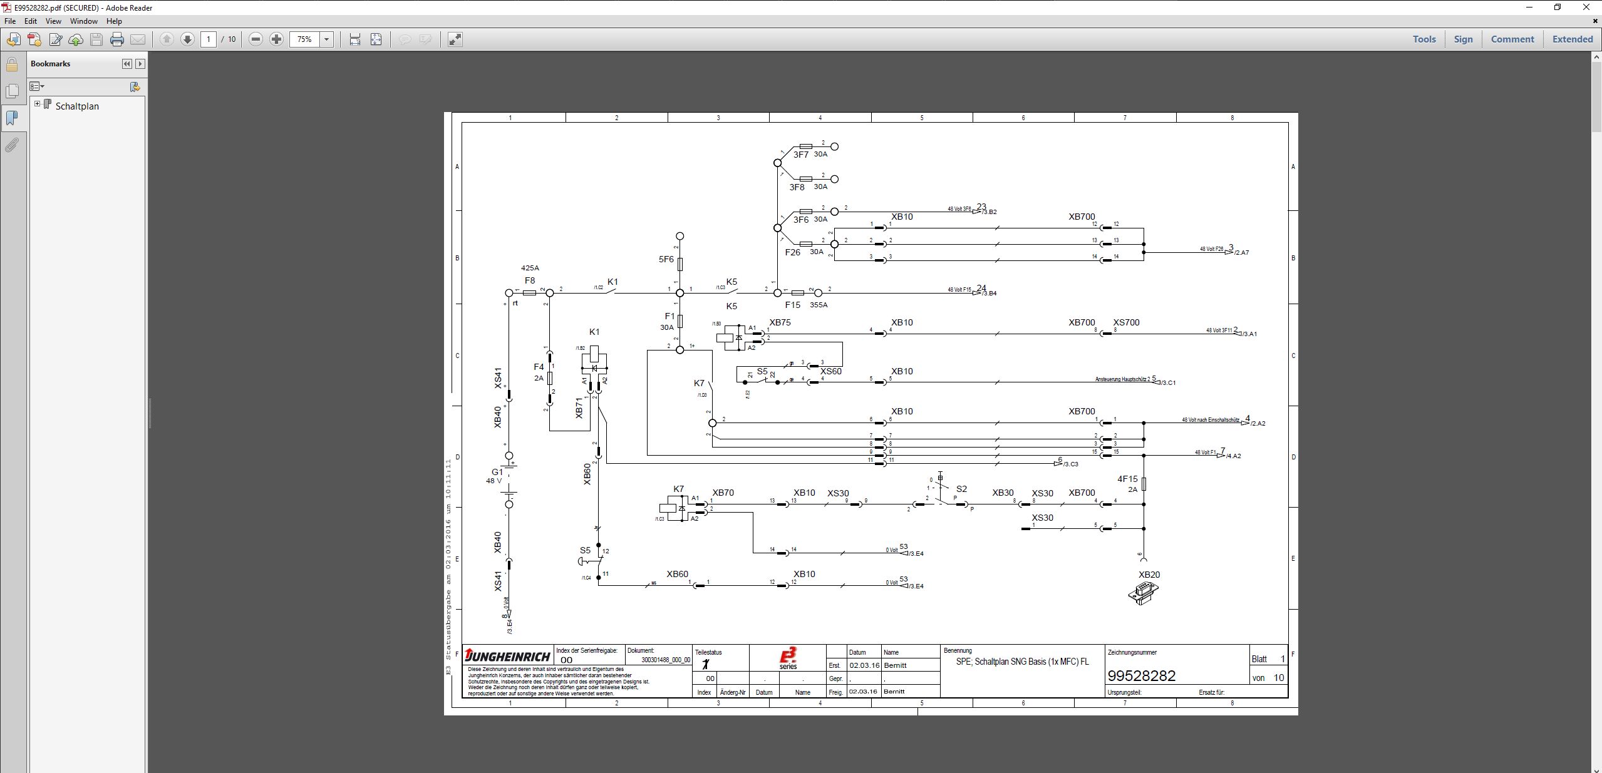Click the zoom out minus button
The width and height of the screenshot is (1602, 773).
pos(256,39)
